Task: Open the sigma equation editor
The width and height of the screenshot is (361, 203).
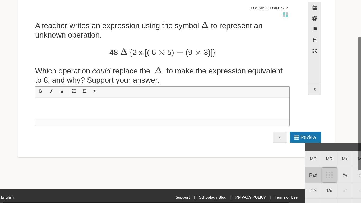Action: [x=94, y=91]
